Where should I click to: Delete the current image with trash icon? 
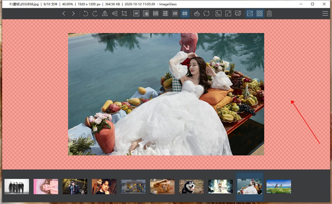269,13
